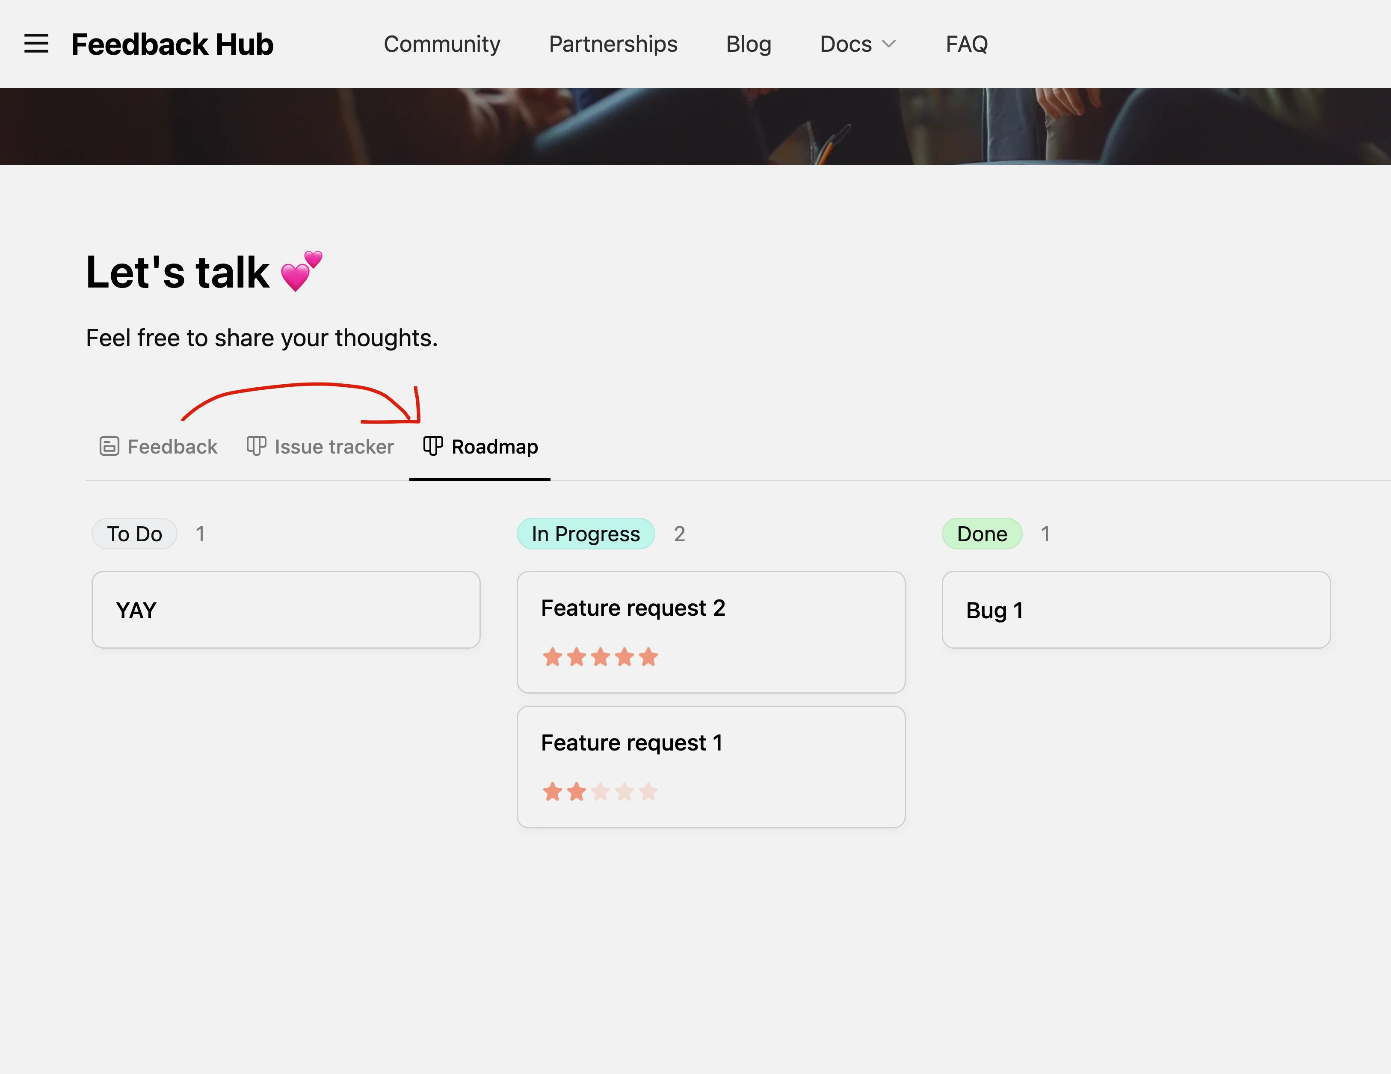
Task: Open the Community link
Action: click(442, 44)
